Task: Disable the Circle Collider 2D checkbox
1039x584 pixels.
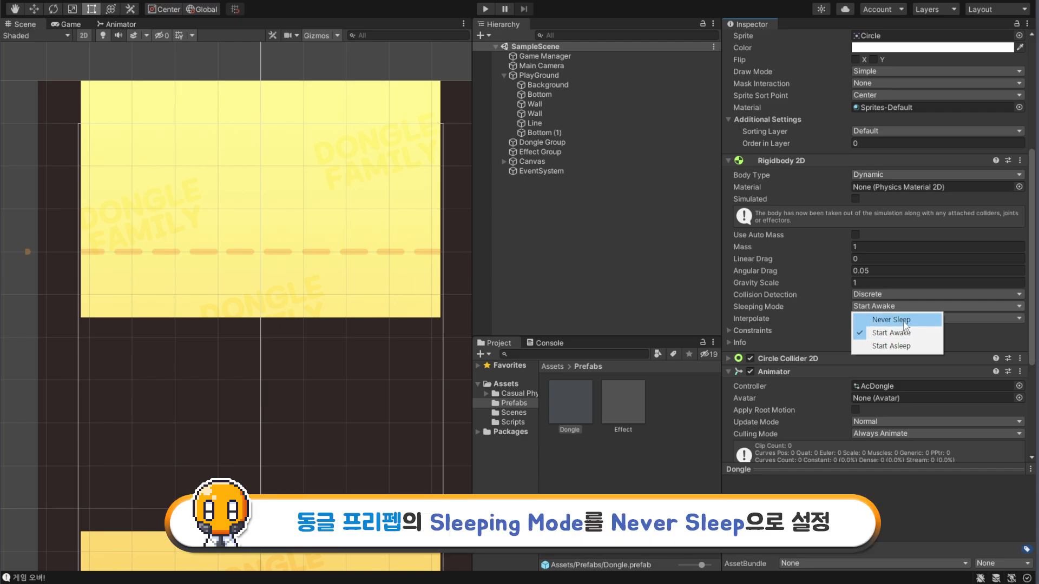Action: pyautogui.click(x=750, y=358)
